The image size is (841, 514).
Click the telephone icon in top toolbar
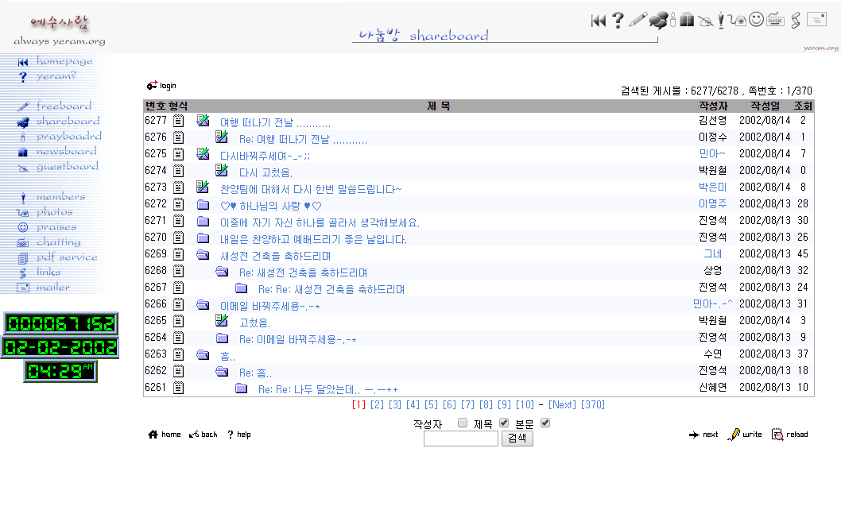(738, 21)
